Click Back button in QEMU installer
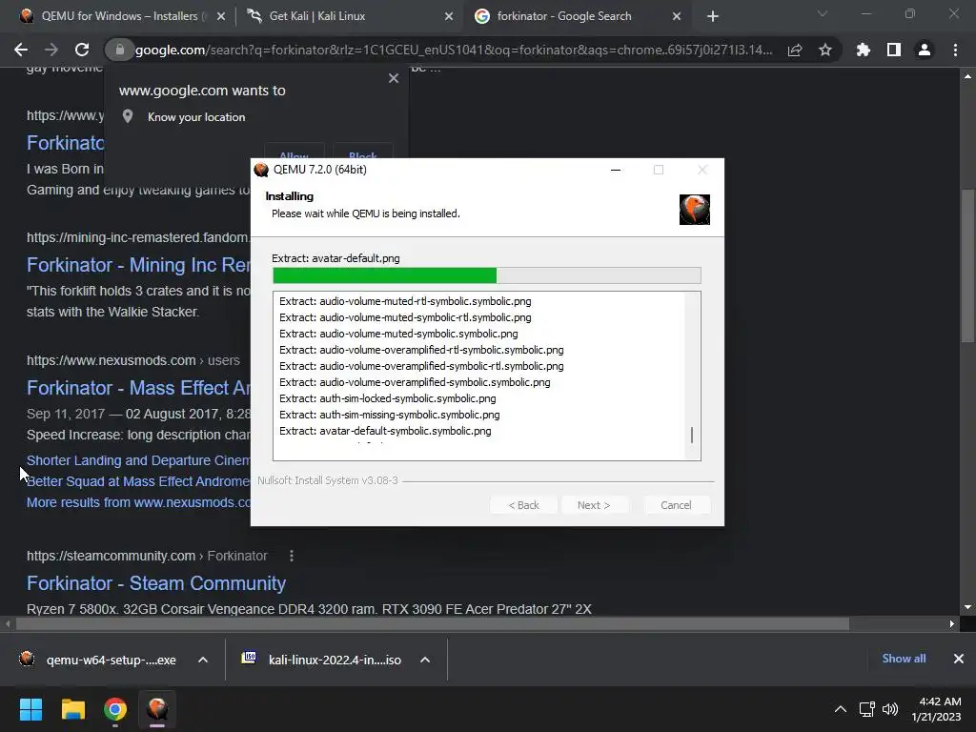The width and height of the screenshot is (976, 732). point(523,505)
